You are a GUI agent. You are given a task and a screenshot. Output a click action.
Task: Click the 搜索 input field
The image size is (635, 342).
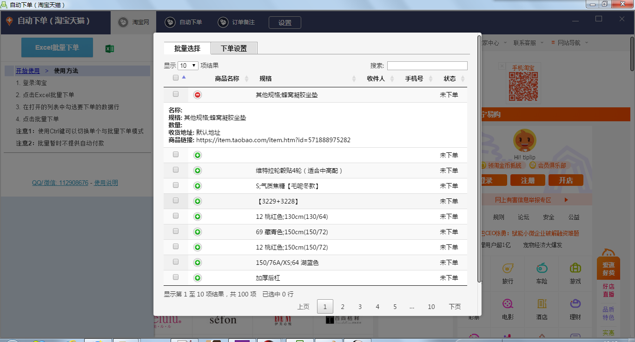point(427,66)
